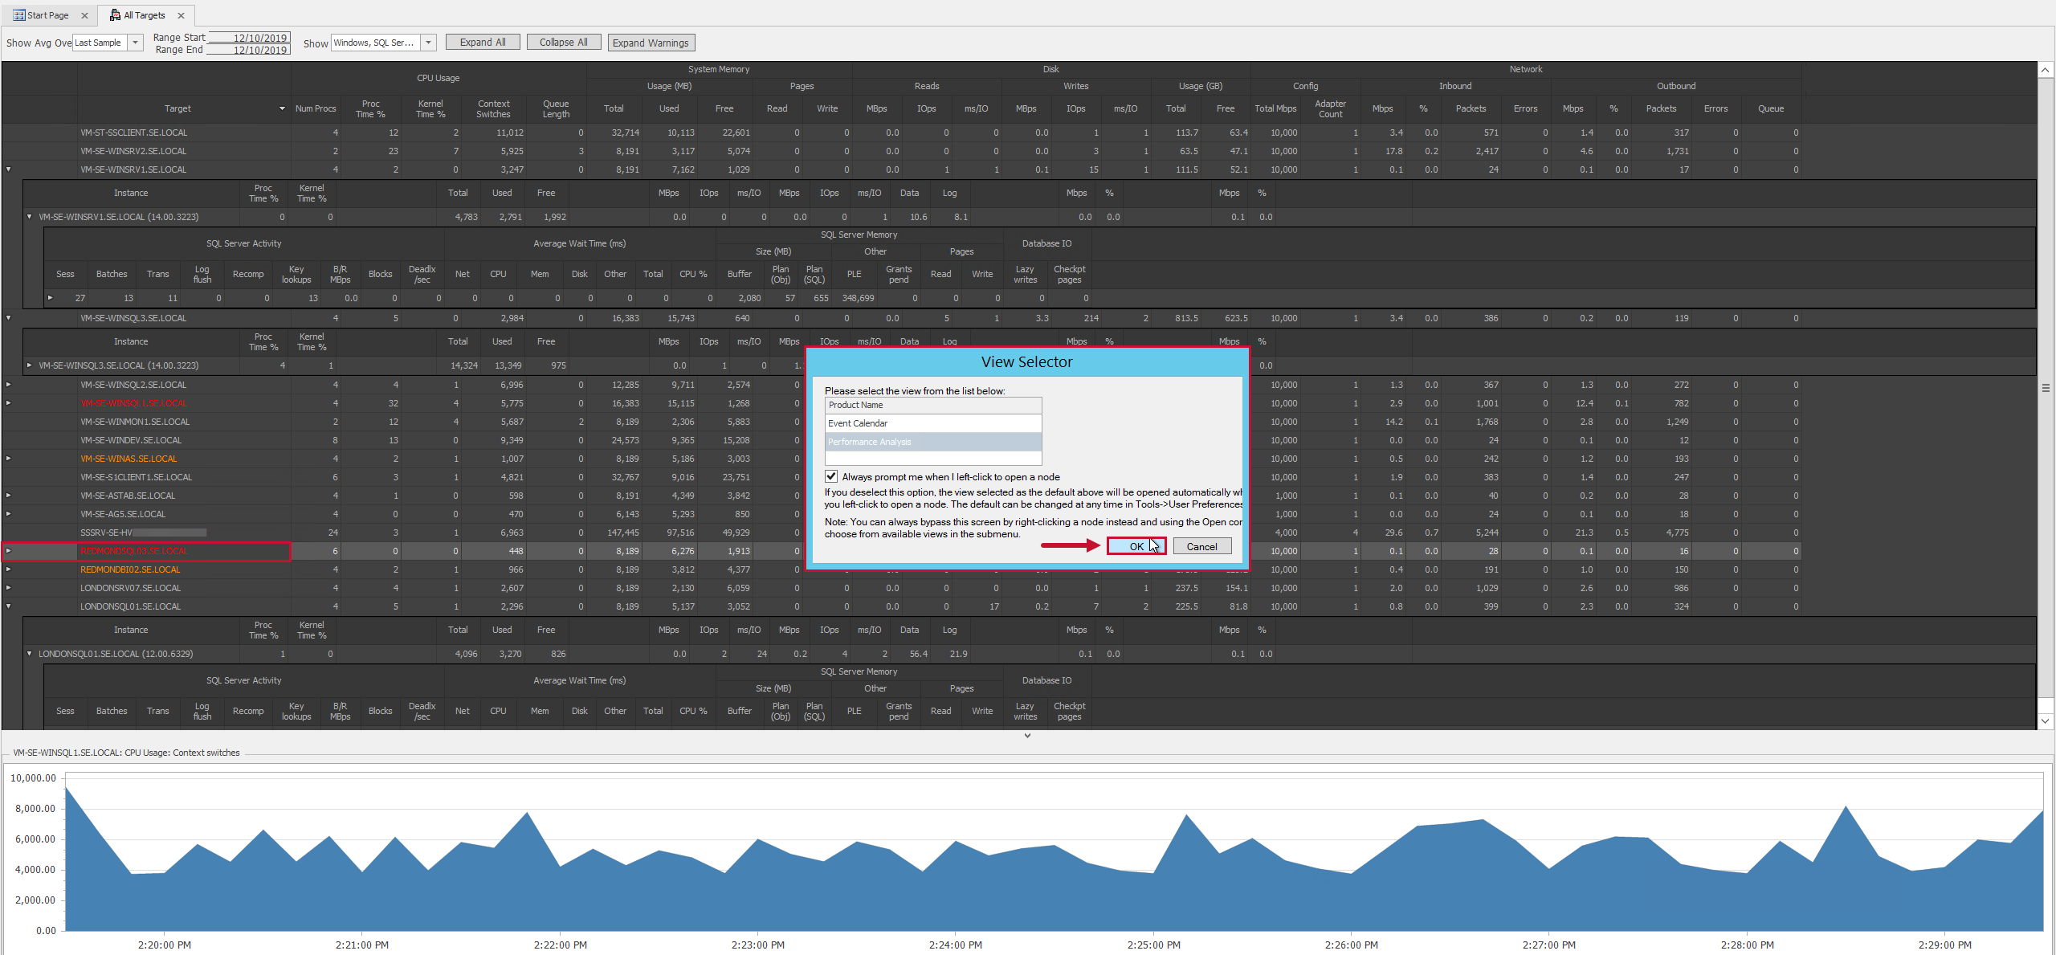
Task: Uncheck Always prompt me when opening a node
Action: tap(830, 476)
